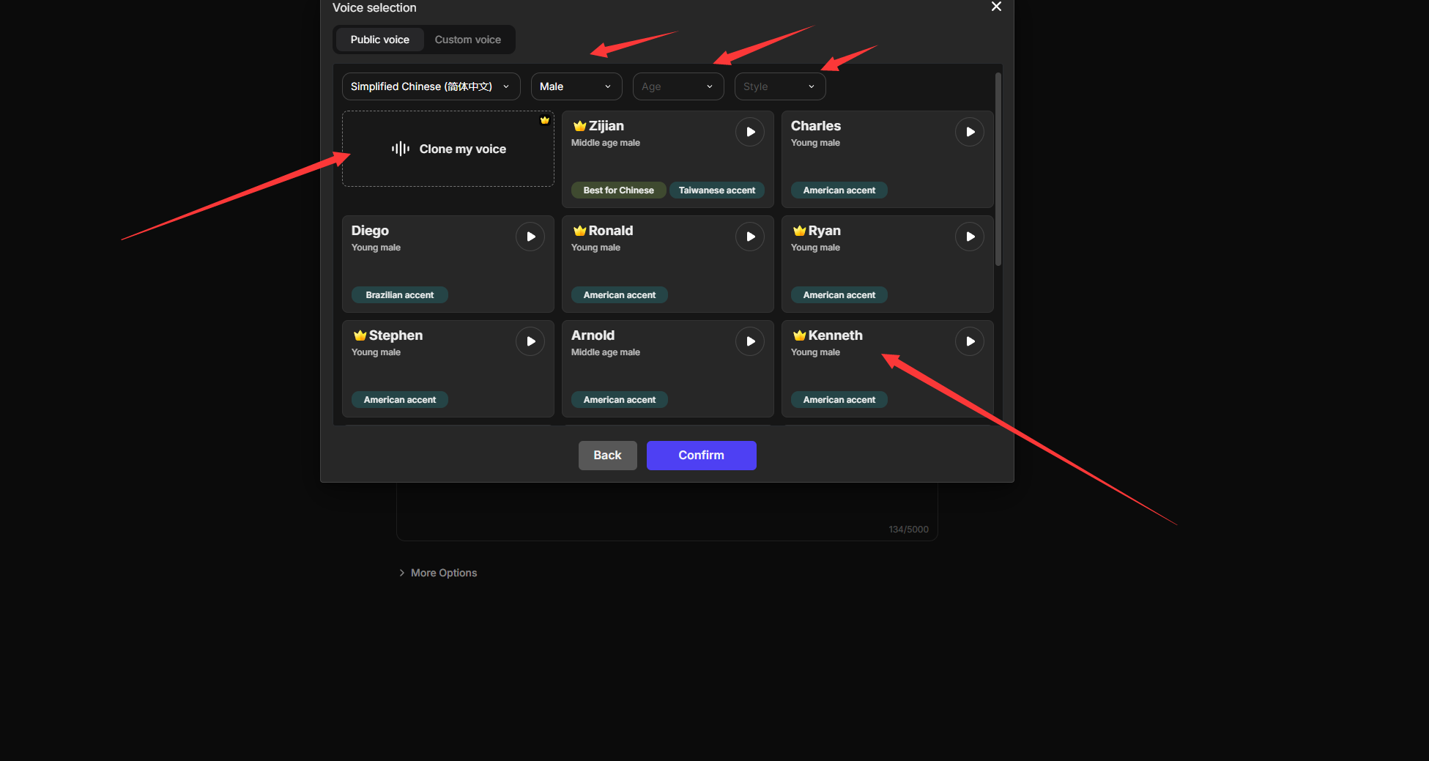The height and width of the screenshot is (761, 1429).
Task: Preview Arnold's voice
Action: [750, 341]
